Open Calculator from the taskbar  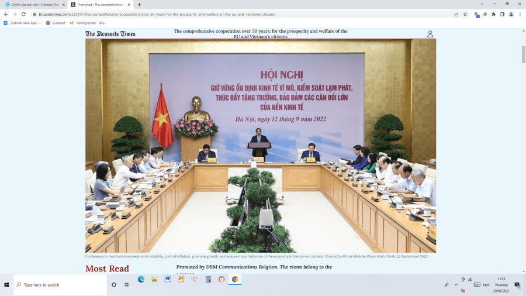(x=208, y=279)
